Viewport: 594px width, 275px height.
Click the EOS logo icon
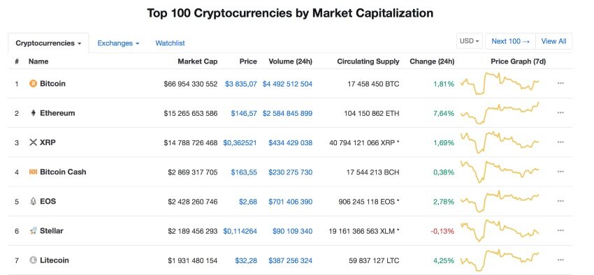[x=34, y=201]
